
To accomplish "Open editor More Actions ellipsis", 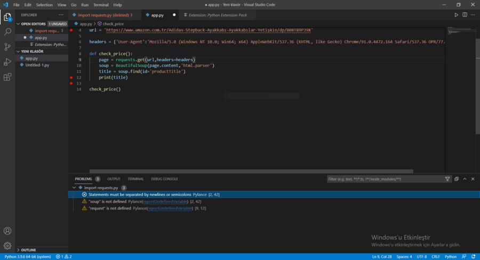I will point(473,15).
